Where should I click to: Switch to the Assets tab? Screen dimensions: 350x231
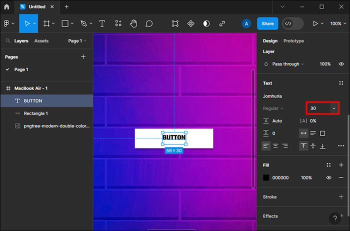point(41,41)
